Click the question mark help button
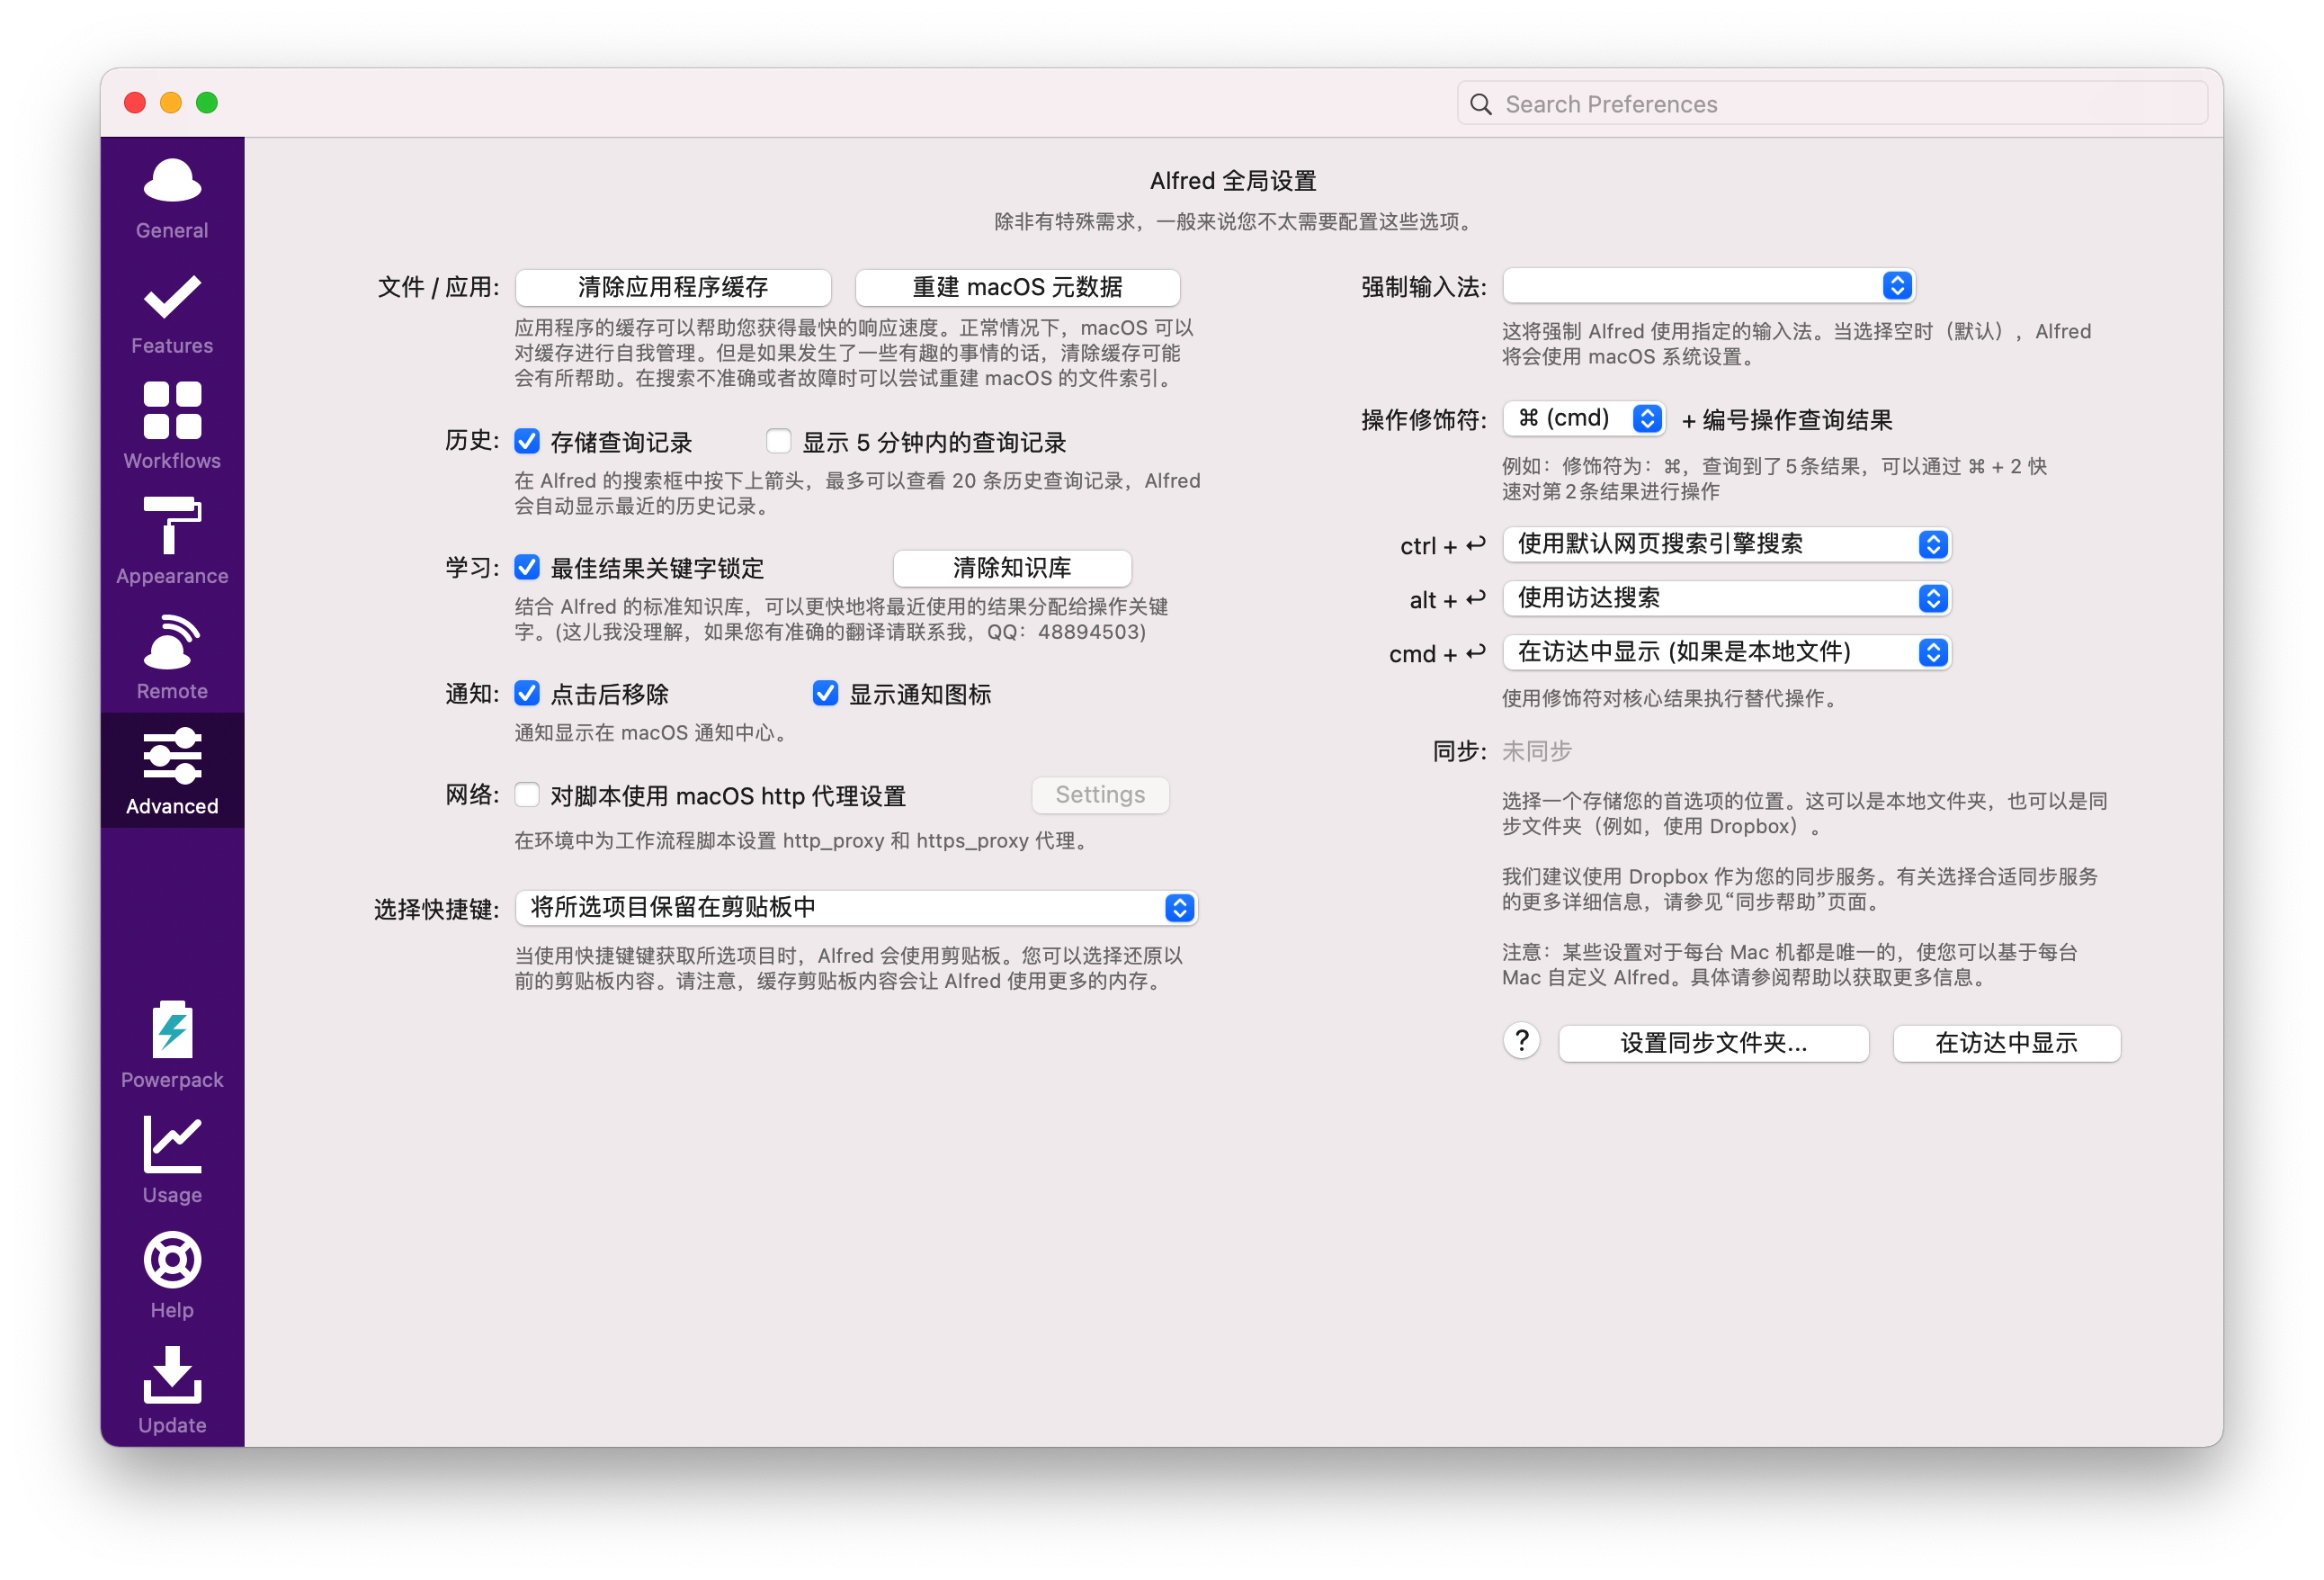2324x1580 pixels. [1521, 1042]
